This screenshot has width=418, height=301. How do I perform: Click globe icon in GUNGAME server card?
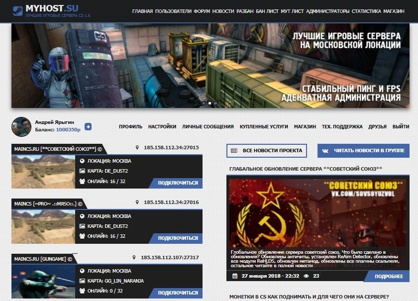click(x=82, y=271)
